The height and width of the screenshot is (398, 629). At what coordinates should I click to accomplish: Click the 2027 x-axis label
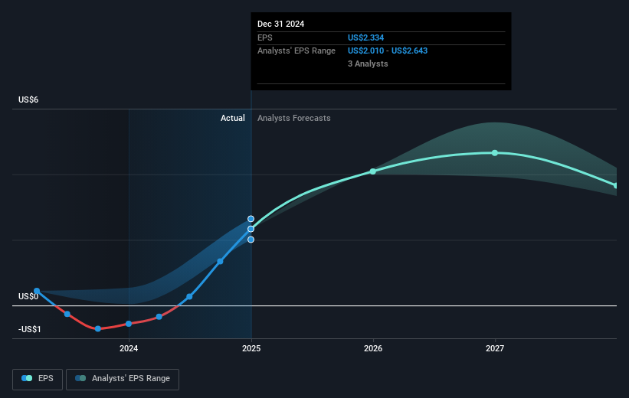click(x=495, y=348)
